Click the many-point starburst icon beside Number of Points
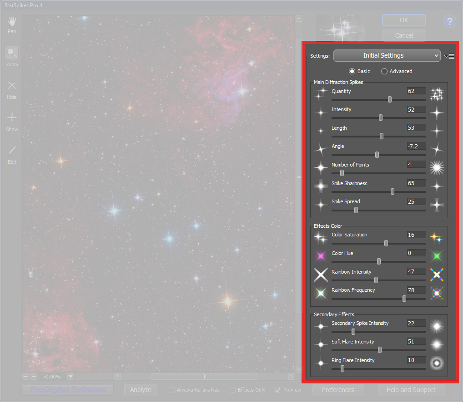The width and height of the screenshot is (463, 402). point(437,168)
